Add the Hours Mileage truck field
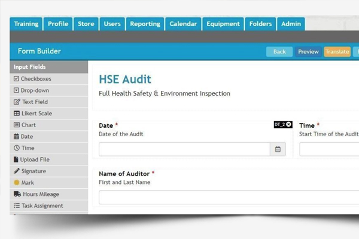This screenshot has width=359, height=239. click(x=40, y=194)
